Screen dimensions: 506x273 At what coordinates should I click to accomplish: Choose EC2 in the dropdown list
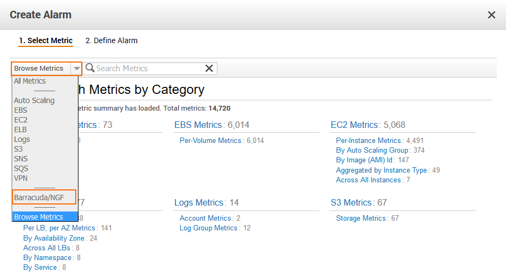[x=21, y=120]
